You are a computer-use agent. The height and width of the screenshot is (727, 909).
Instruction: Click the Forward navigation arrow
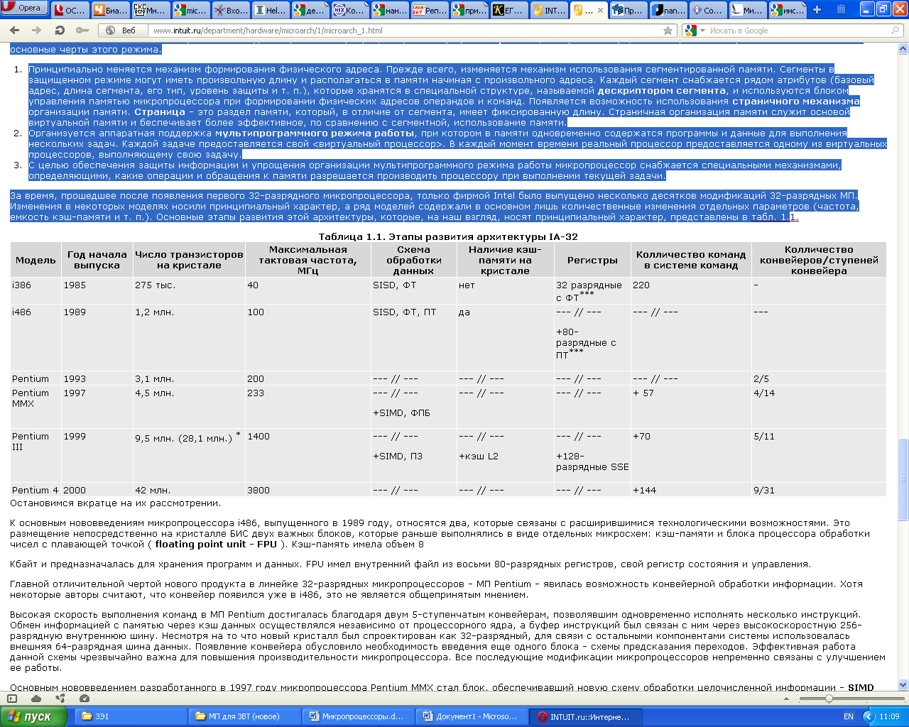(36, 31)
